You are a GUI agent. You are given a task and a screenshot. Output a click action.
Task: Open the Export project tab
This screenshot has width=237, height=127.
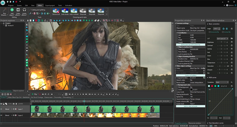[x=50, y=5]
